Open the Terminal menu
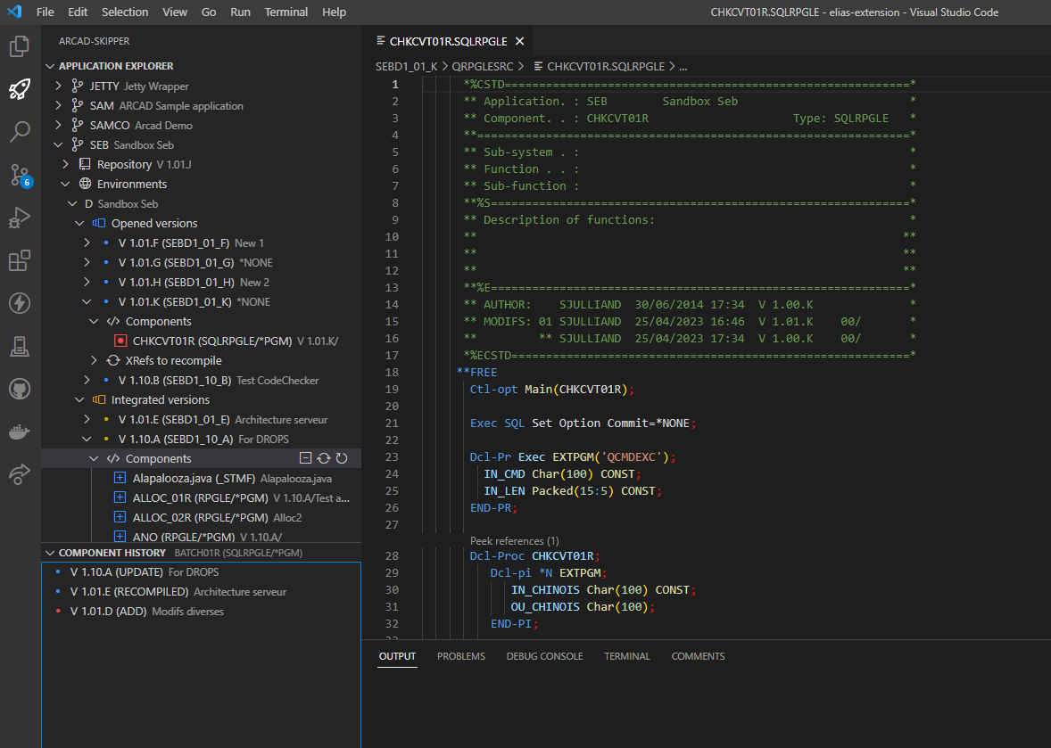 (286, 12)
